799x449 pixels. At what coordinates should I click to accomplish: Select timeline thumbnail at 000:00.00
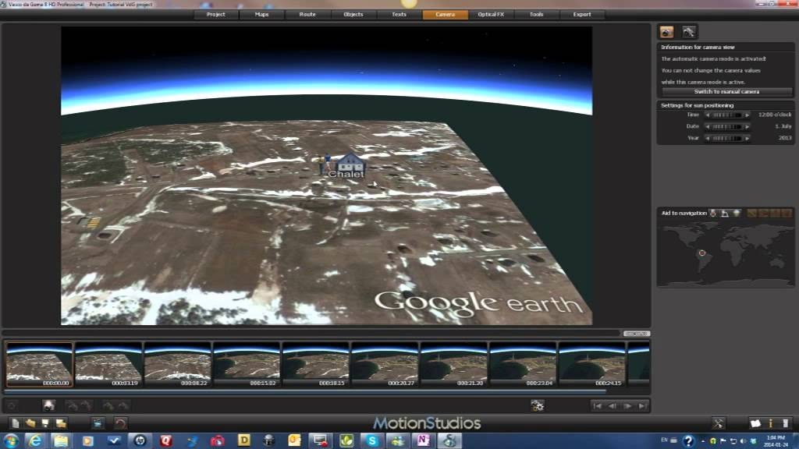tap(39, 365)
